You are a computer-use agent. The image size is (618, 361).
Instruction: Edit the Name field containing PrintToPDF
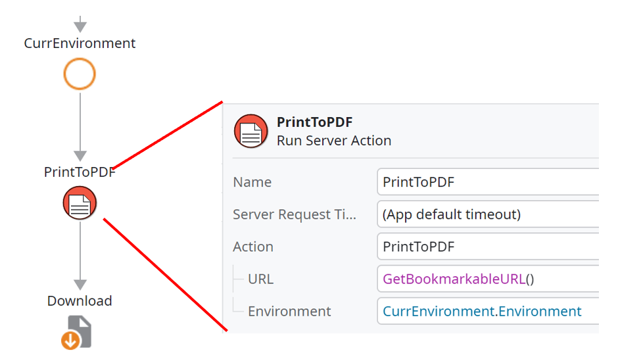tap(488, 182)
